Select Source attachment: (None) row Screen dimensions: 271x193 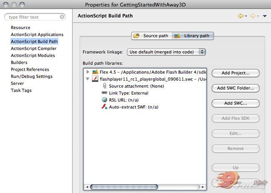[136, 86]
